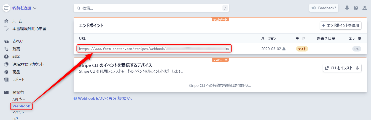This screenshot has height=120, width=371.
Task: Go to 支払い in sidebar
Action: tap(18, 41)
